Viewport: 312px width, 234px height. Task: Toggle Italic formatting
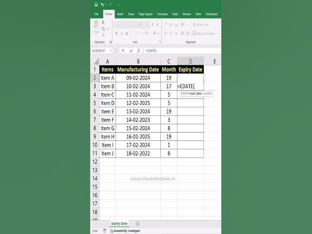pos(121,34)
